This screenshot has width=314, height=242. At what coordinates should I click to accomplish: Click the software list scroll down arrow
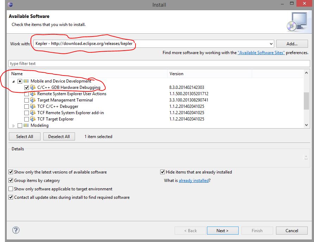pos(306,125)
